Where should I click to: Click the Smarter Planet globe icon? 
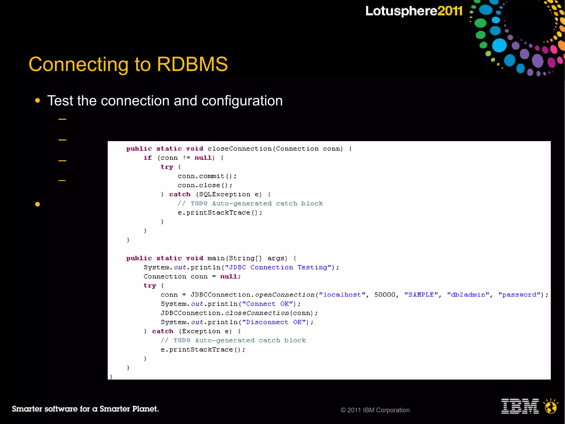coord(551,406)
